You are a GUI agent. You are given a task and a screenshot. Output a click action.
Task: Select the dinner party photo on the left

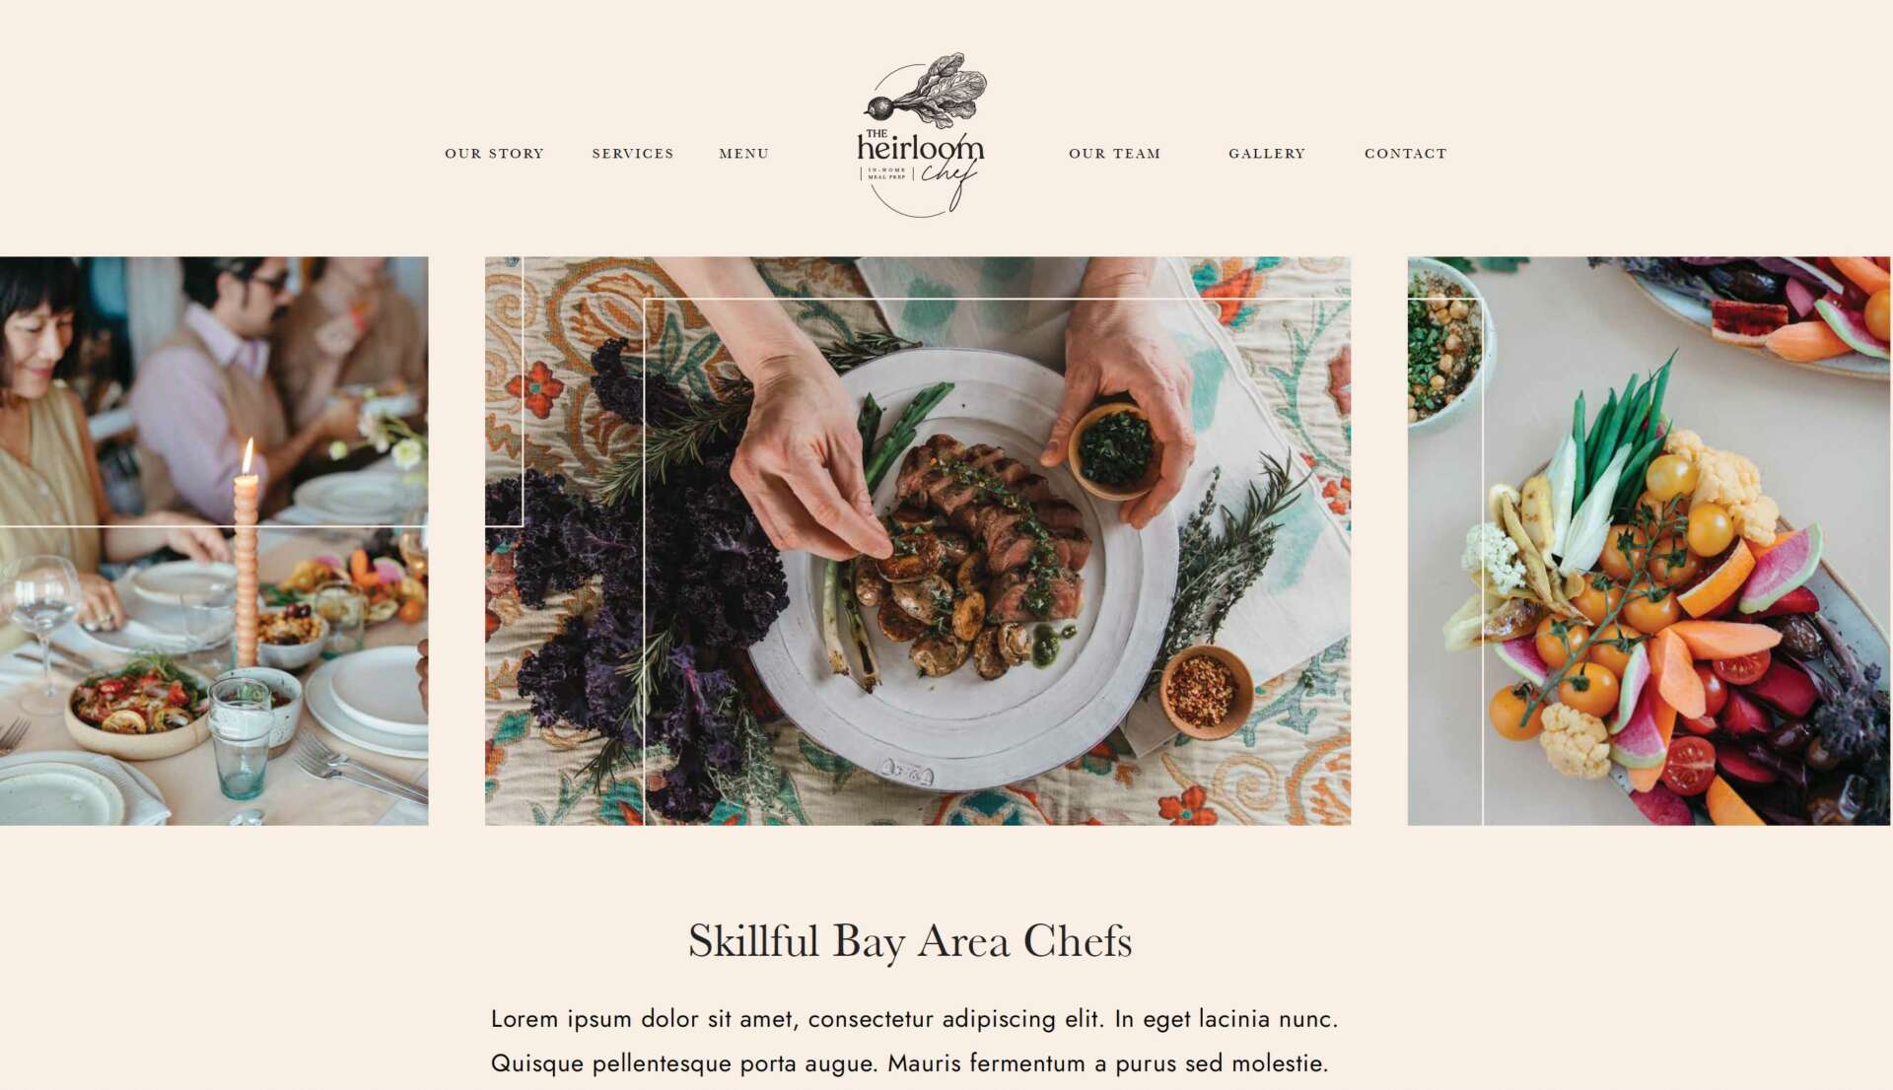214,541
